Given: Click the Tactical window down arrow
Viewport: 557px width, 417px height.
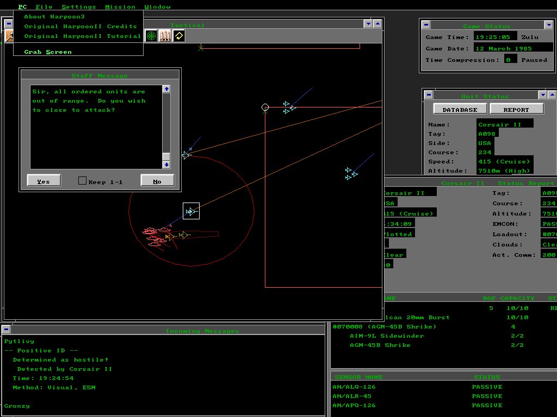Looking at the screenshot, I should tap(368, 24).
